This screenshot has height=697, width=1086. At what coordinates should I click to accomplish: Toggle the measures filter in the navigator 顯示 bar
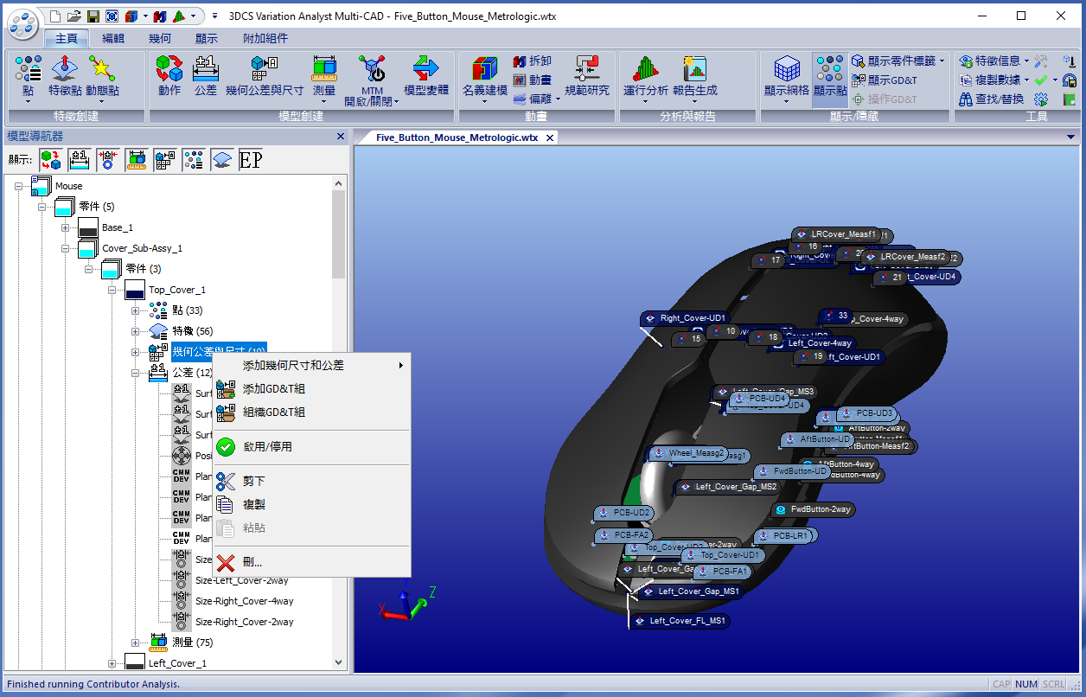[137, 160]
